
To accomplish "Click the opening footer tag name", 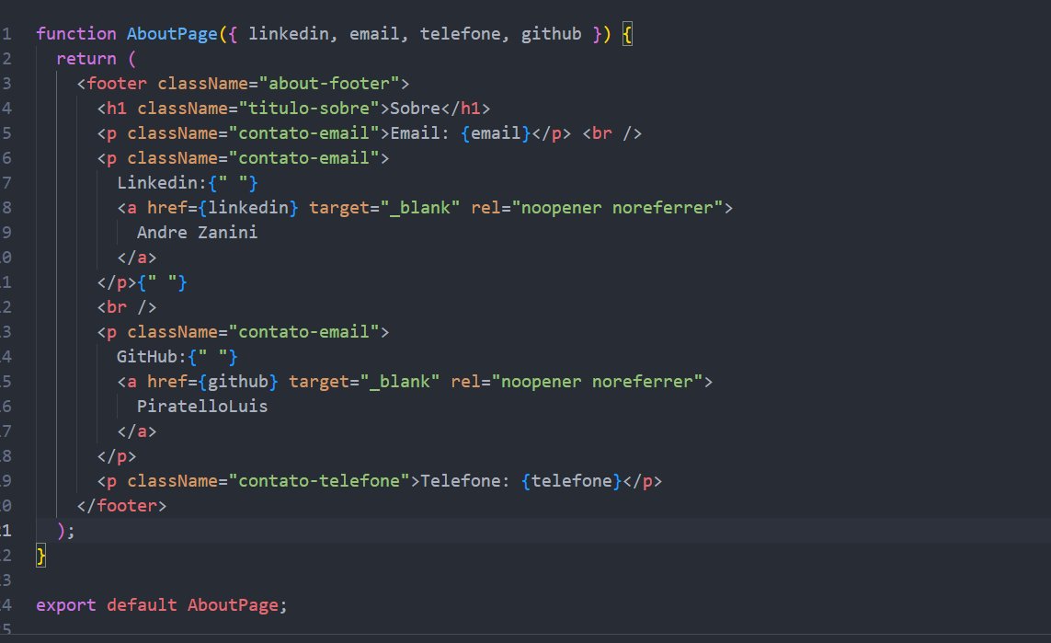I will [116, 83].
